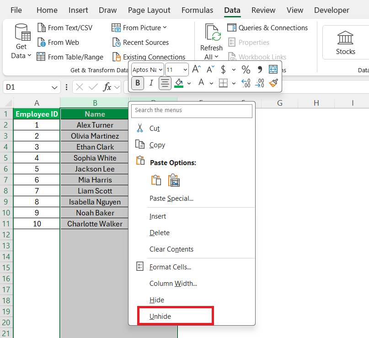Open accounting format dropdown arrow
Viewport: 369px width, 338px height.
point(234,70)
